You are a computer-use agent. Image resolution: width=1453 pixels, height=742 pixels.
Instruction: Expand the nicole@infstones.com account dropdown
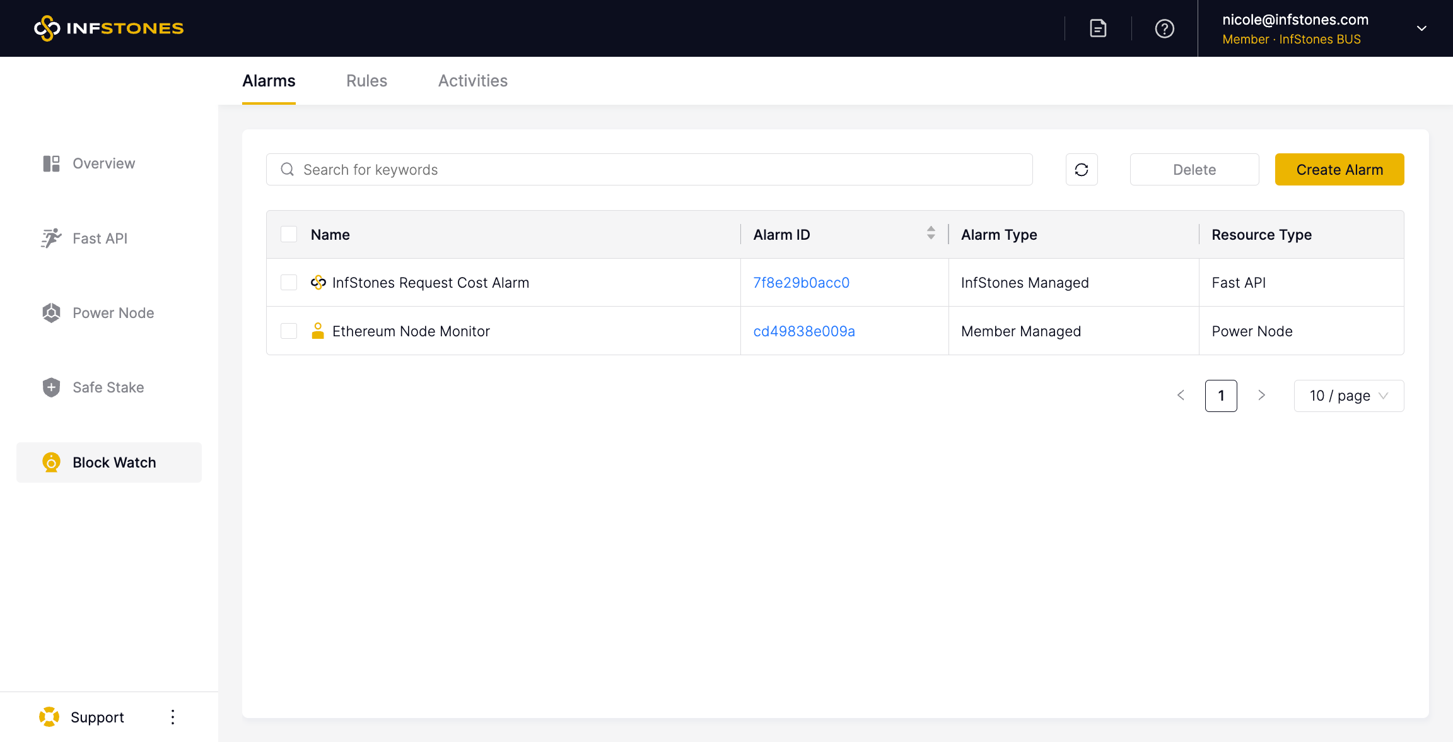[1421, 28]
